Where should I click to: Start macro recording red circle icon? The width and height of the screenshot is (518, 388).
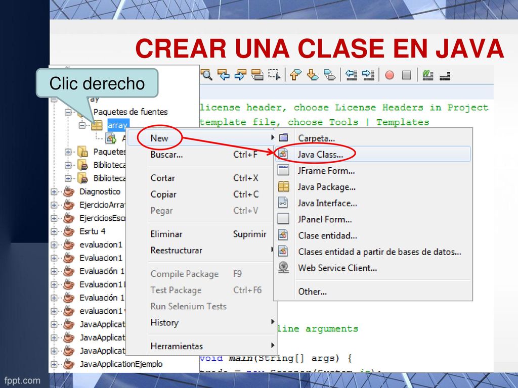[390, 75]
